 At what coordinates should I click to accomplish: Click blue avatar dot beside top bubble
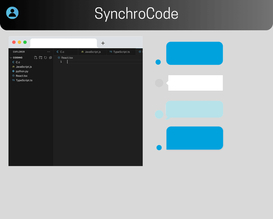pos(158,62)
